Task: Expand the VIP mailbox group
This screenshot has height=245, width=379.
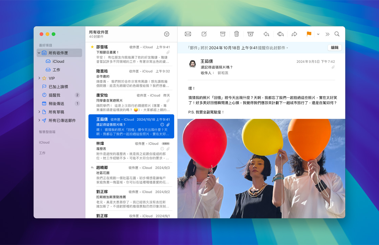Action: point(40,78)
